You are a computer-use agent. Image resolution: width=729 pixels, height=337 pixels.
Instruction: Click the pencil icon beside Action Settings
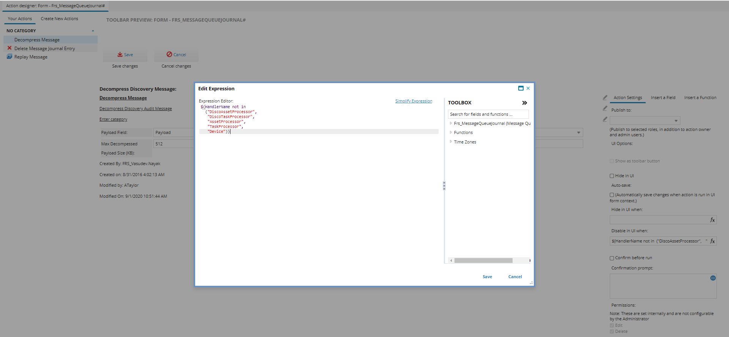(605, 98)
